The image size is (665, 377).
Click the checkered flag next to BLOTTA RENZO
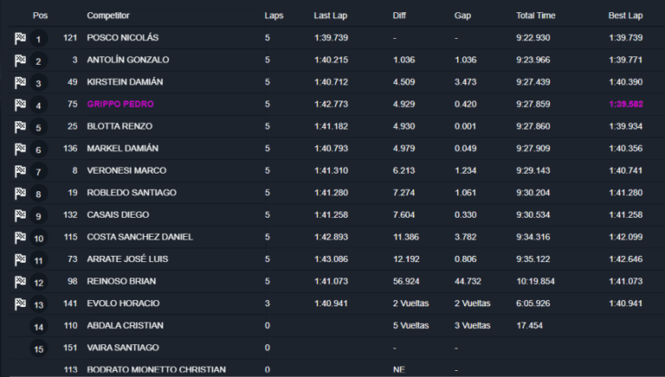pyautogui.click(x=20, y=126)
